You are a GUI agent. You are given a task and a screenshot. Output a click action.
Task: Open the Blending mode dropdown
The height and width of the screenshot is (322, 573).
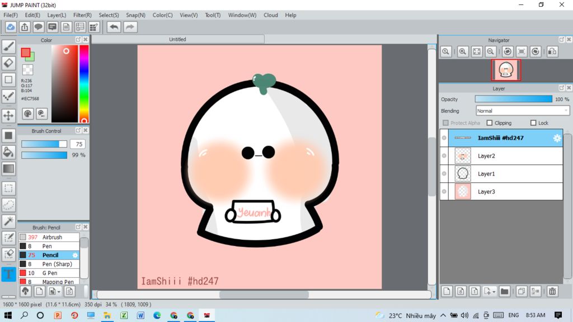tap(522, 111)
